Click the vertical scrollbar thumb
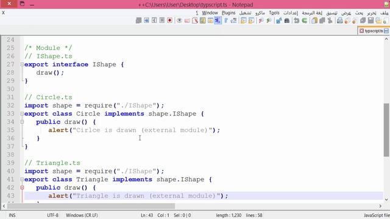This screenshot has height=219, width=390. coord(386,130)
